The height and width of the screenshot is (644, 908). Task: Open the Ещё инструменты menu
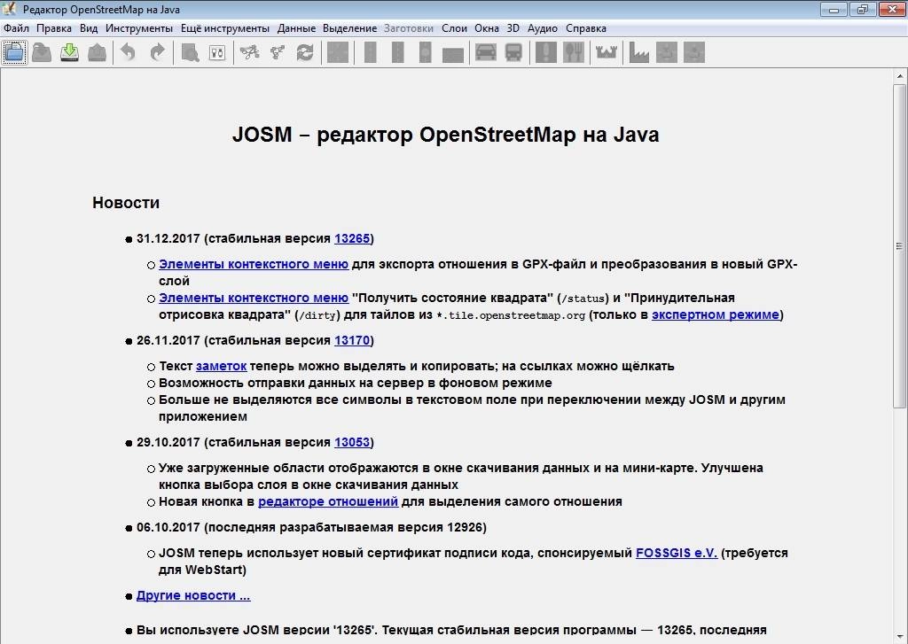tap(224, 28)
